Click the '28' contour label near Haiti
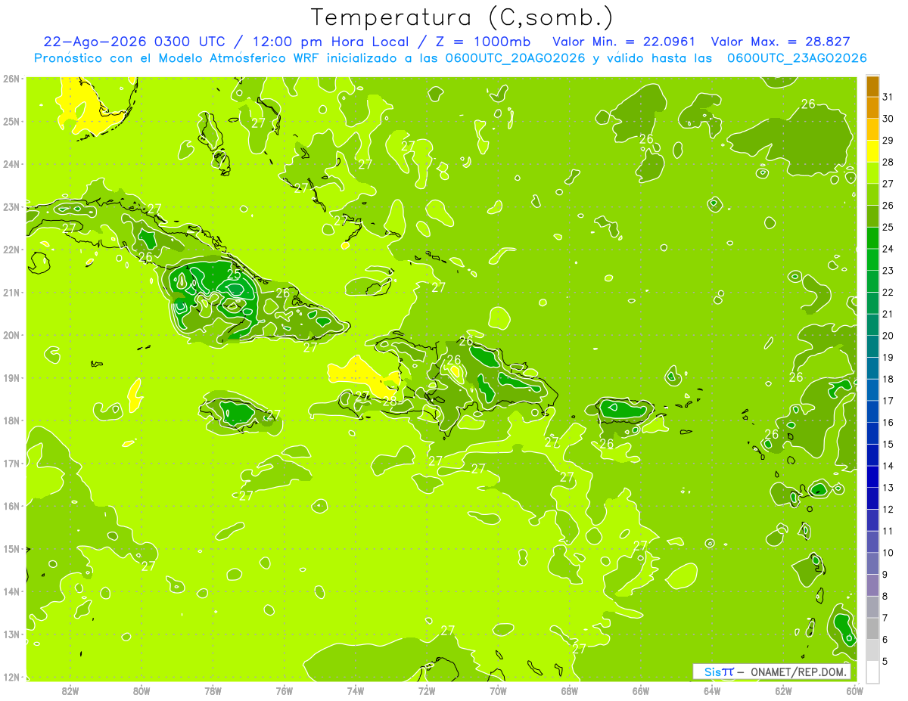 tap(390, 402)
